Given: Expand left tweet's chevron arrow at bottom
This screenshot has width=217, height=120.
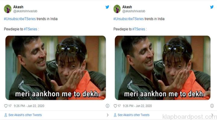Looking at the screenshot, I should [108, 115].
